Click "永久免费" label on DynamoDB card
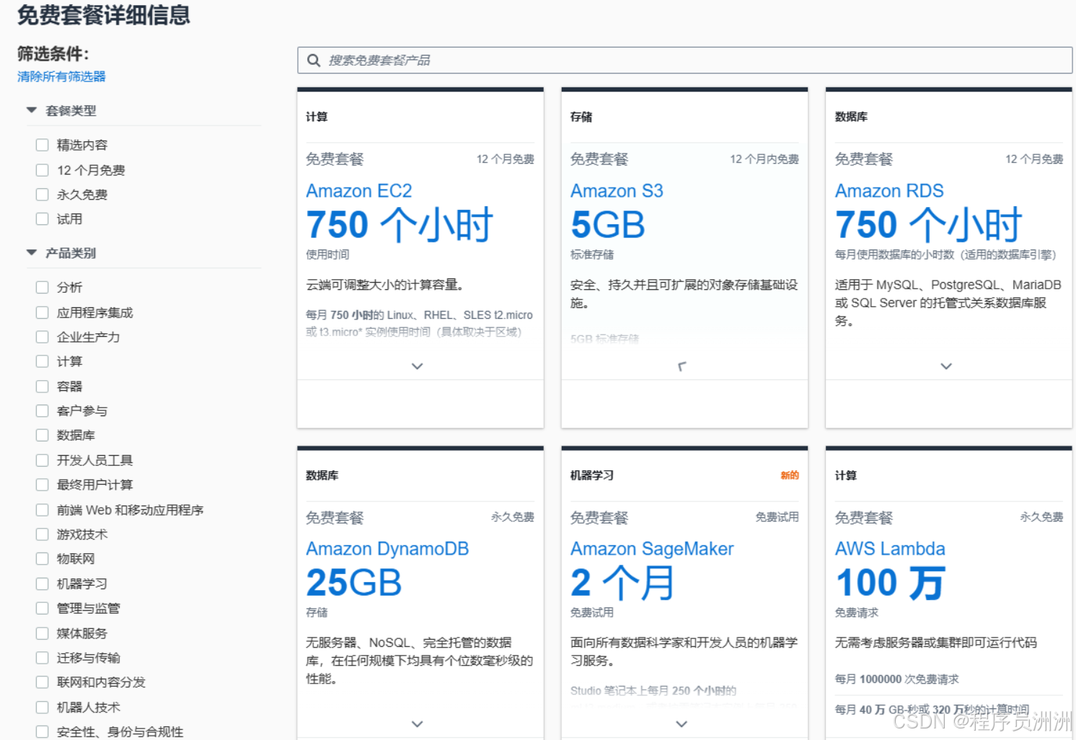Screen dimensions: 1076x740 (x=513, y=517)
